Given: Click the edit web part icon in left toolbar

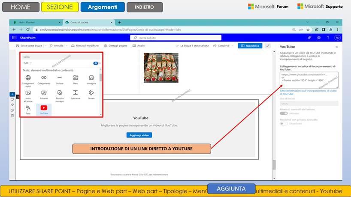Looking at the screenshot, I should click(x=12, y=100).
